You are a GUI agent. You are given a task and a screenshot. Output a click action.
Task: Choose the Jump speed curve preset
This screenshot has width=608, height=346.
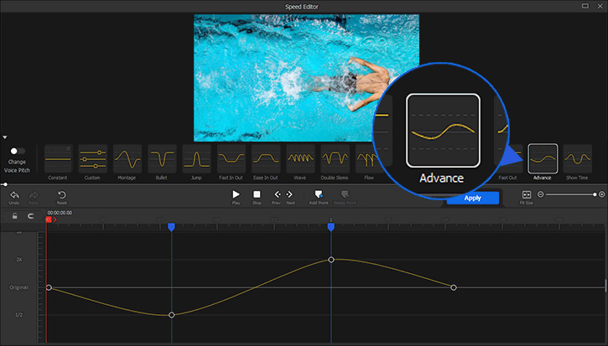point(196,158)
